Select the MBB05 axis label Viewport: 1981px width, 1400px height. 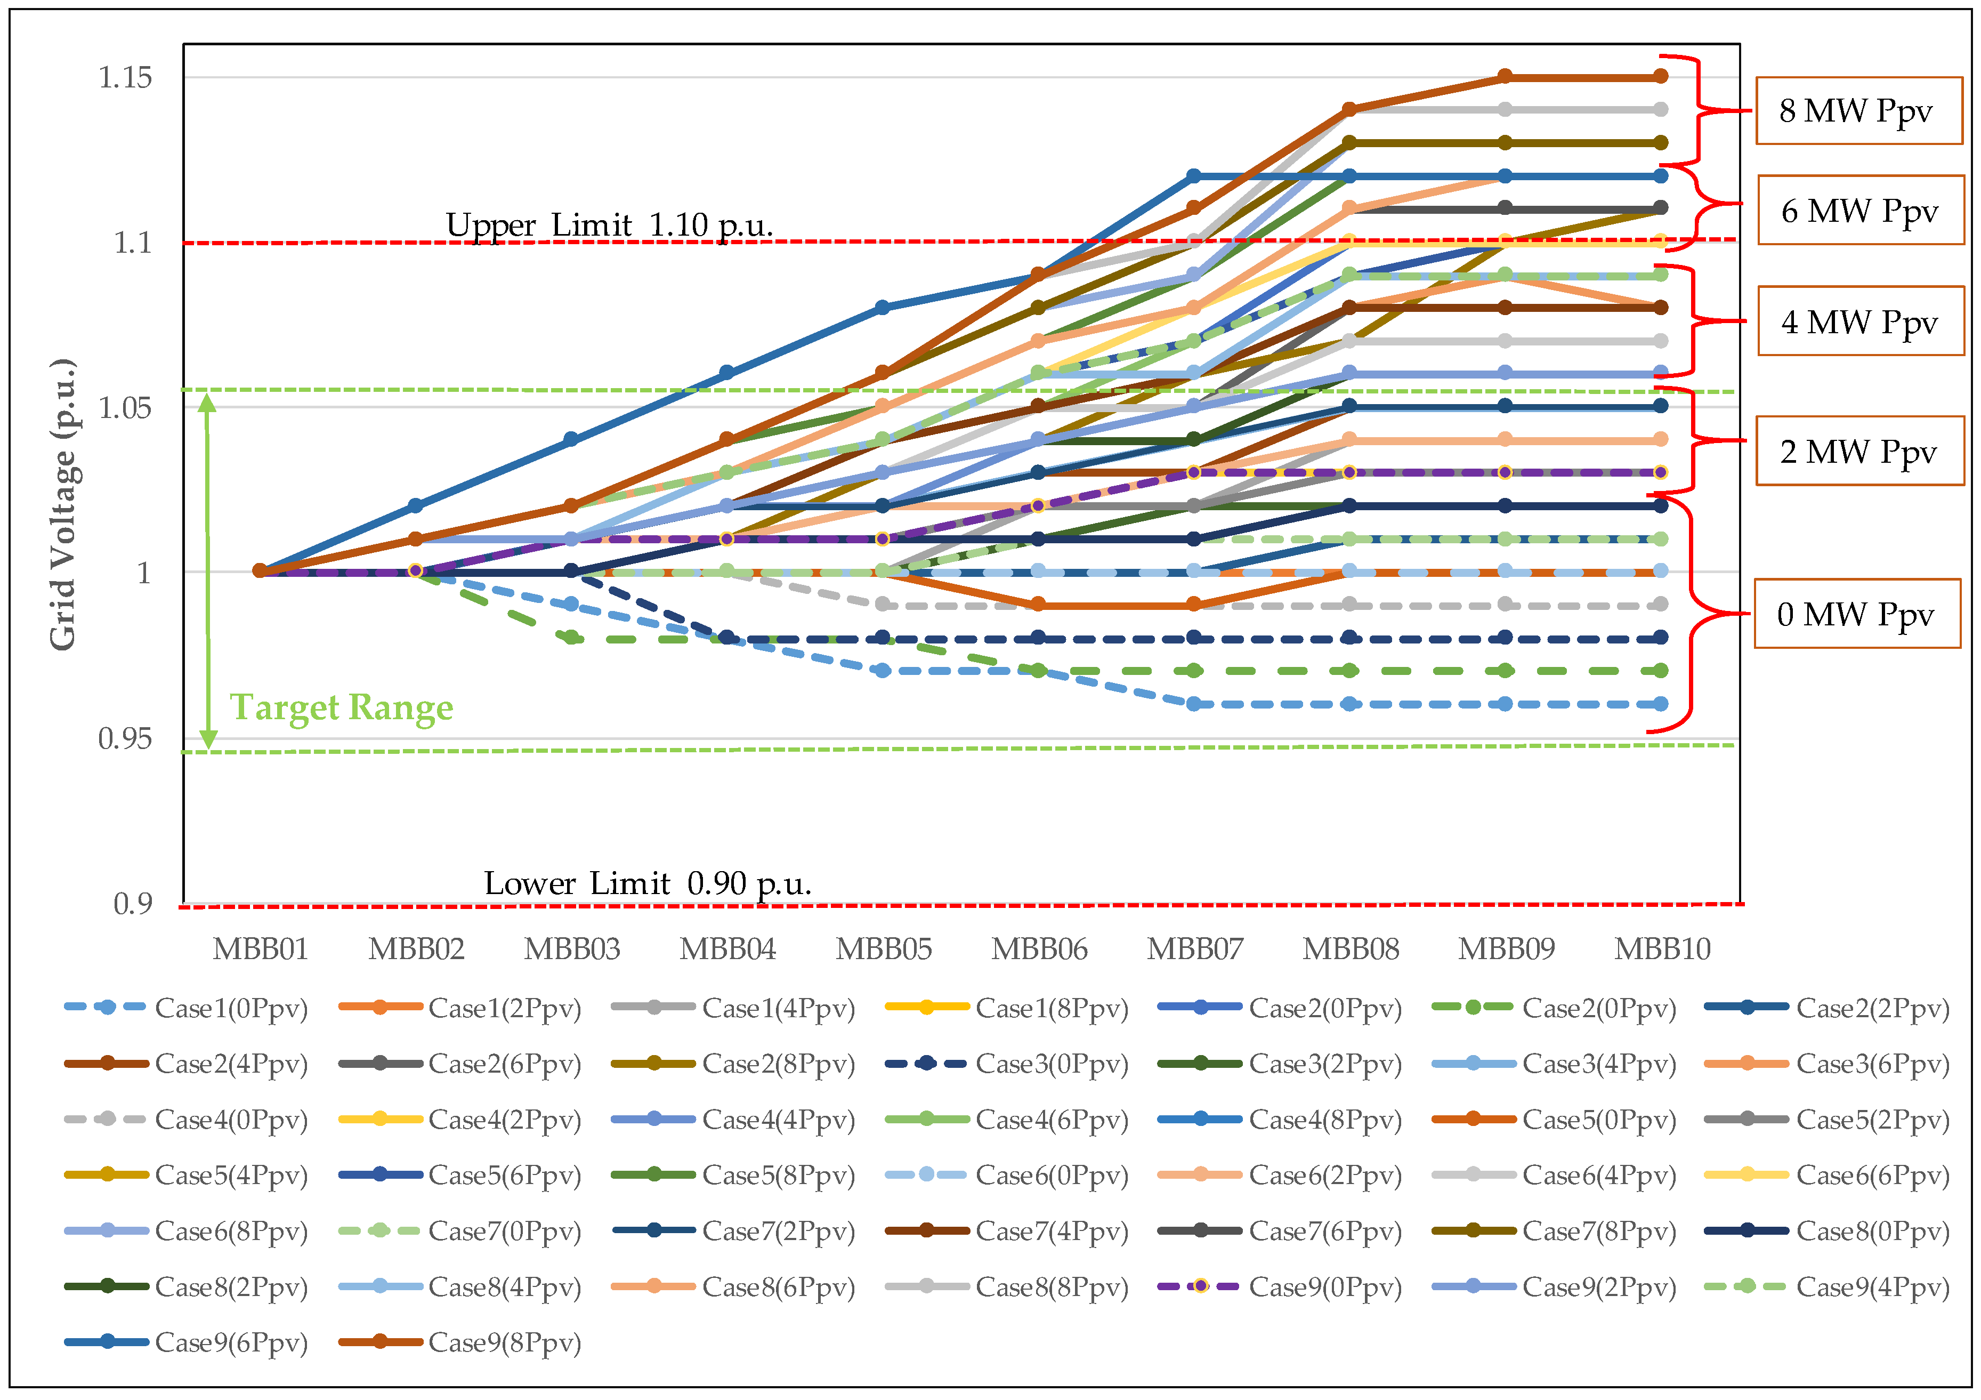pos(884,950)
